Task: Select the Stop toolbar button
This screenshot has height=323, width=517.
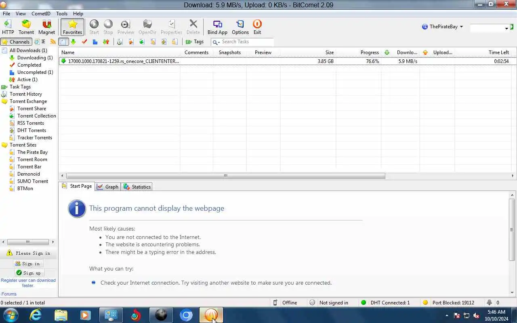Action: point(108,27)
